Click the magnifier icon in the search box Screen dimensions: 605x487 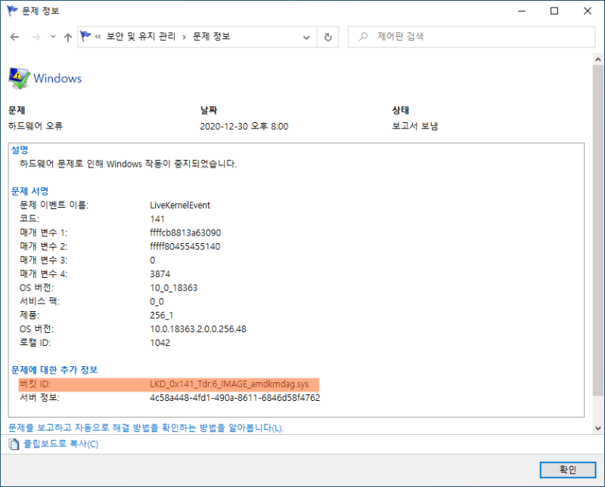pyautogui.click(x=362, y=36)
